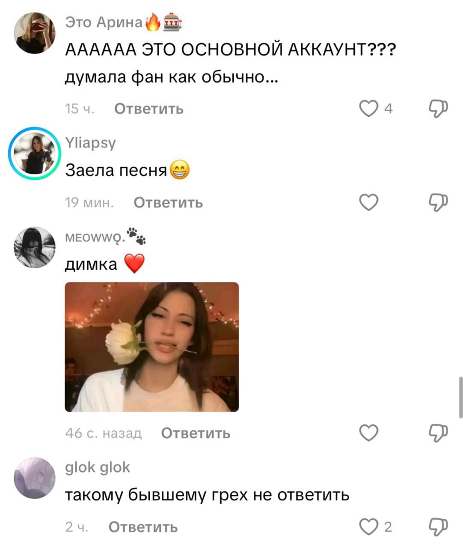Image resolution: width=463 pixels, height=547 pixels.
Task: Open the attached image with white rose
Action: pyautogui.click(x=151, y=347)
